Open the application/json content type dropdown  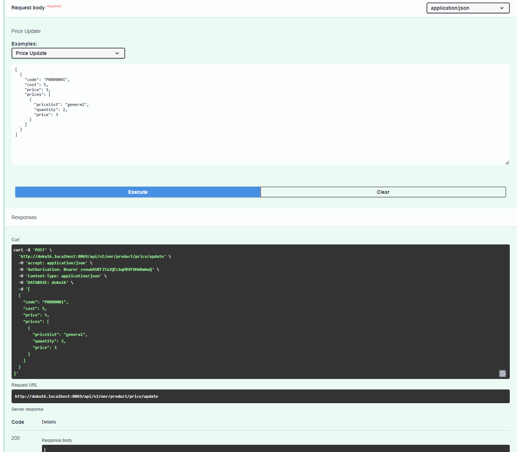point(468,8)
